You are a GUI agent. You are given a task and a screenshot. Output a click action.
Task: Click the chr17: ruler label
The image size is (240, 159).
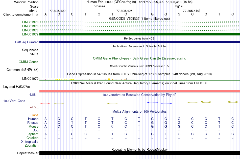coord(34,11)
